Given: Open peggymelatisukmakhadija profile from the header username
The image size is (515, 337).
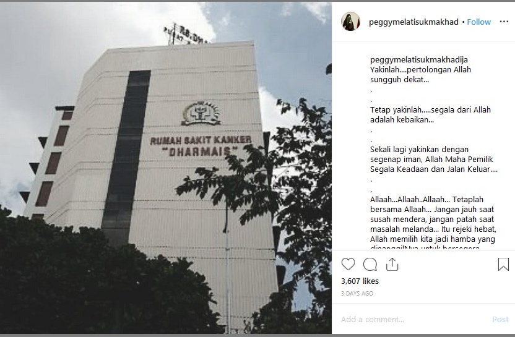Looking at the screenshot, I should (x=413, y=22).
